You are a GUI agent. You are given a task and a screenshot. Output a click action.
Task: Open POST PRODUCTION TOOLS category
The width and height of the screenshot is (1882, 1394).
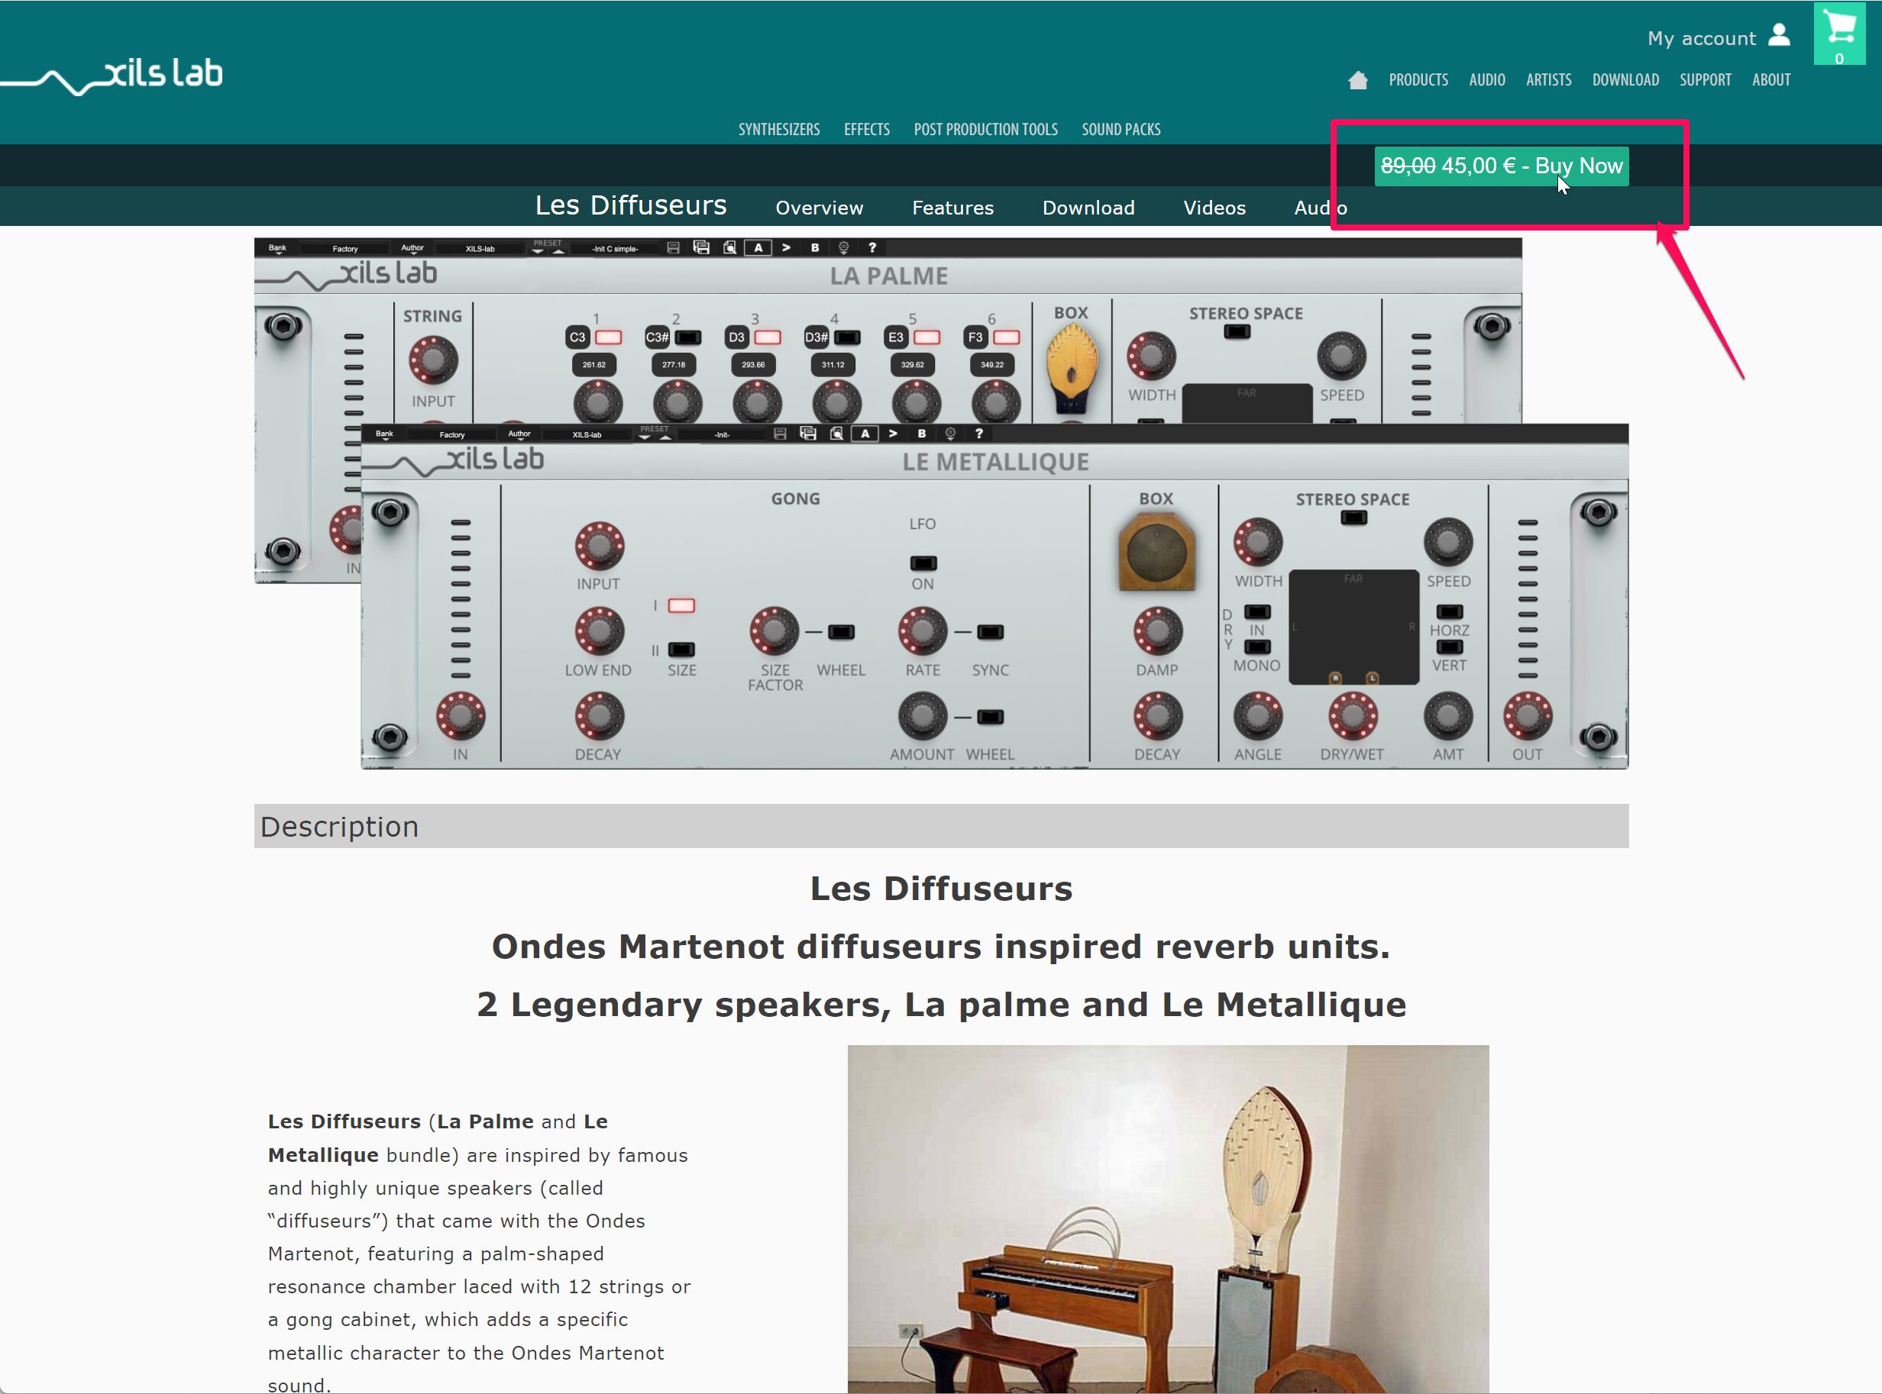(985, 130)
